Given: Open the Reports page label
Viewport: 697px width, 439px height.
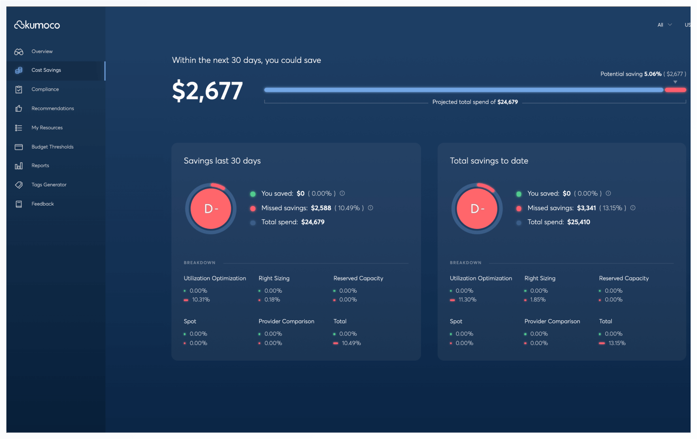Looking at the screenshot, I should (x=40, y=166).
